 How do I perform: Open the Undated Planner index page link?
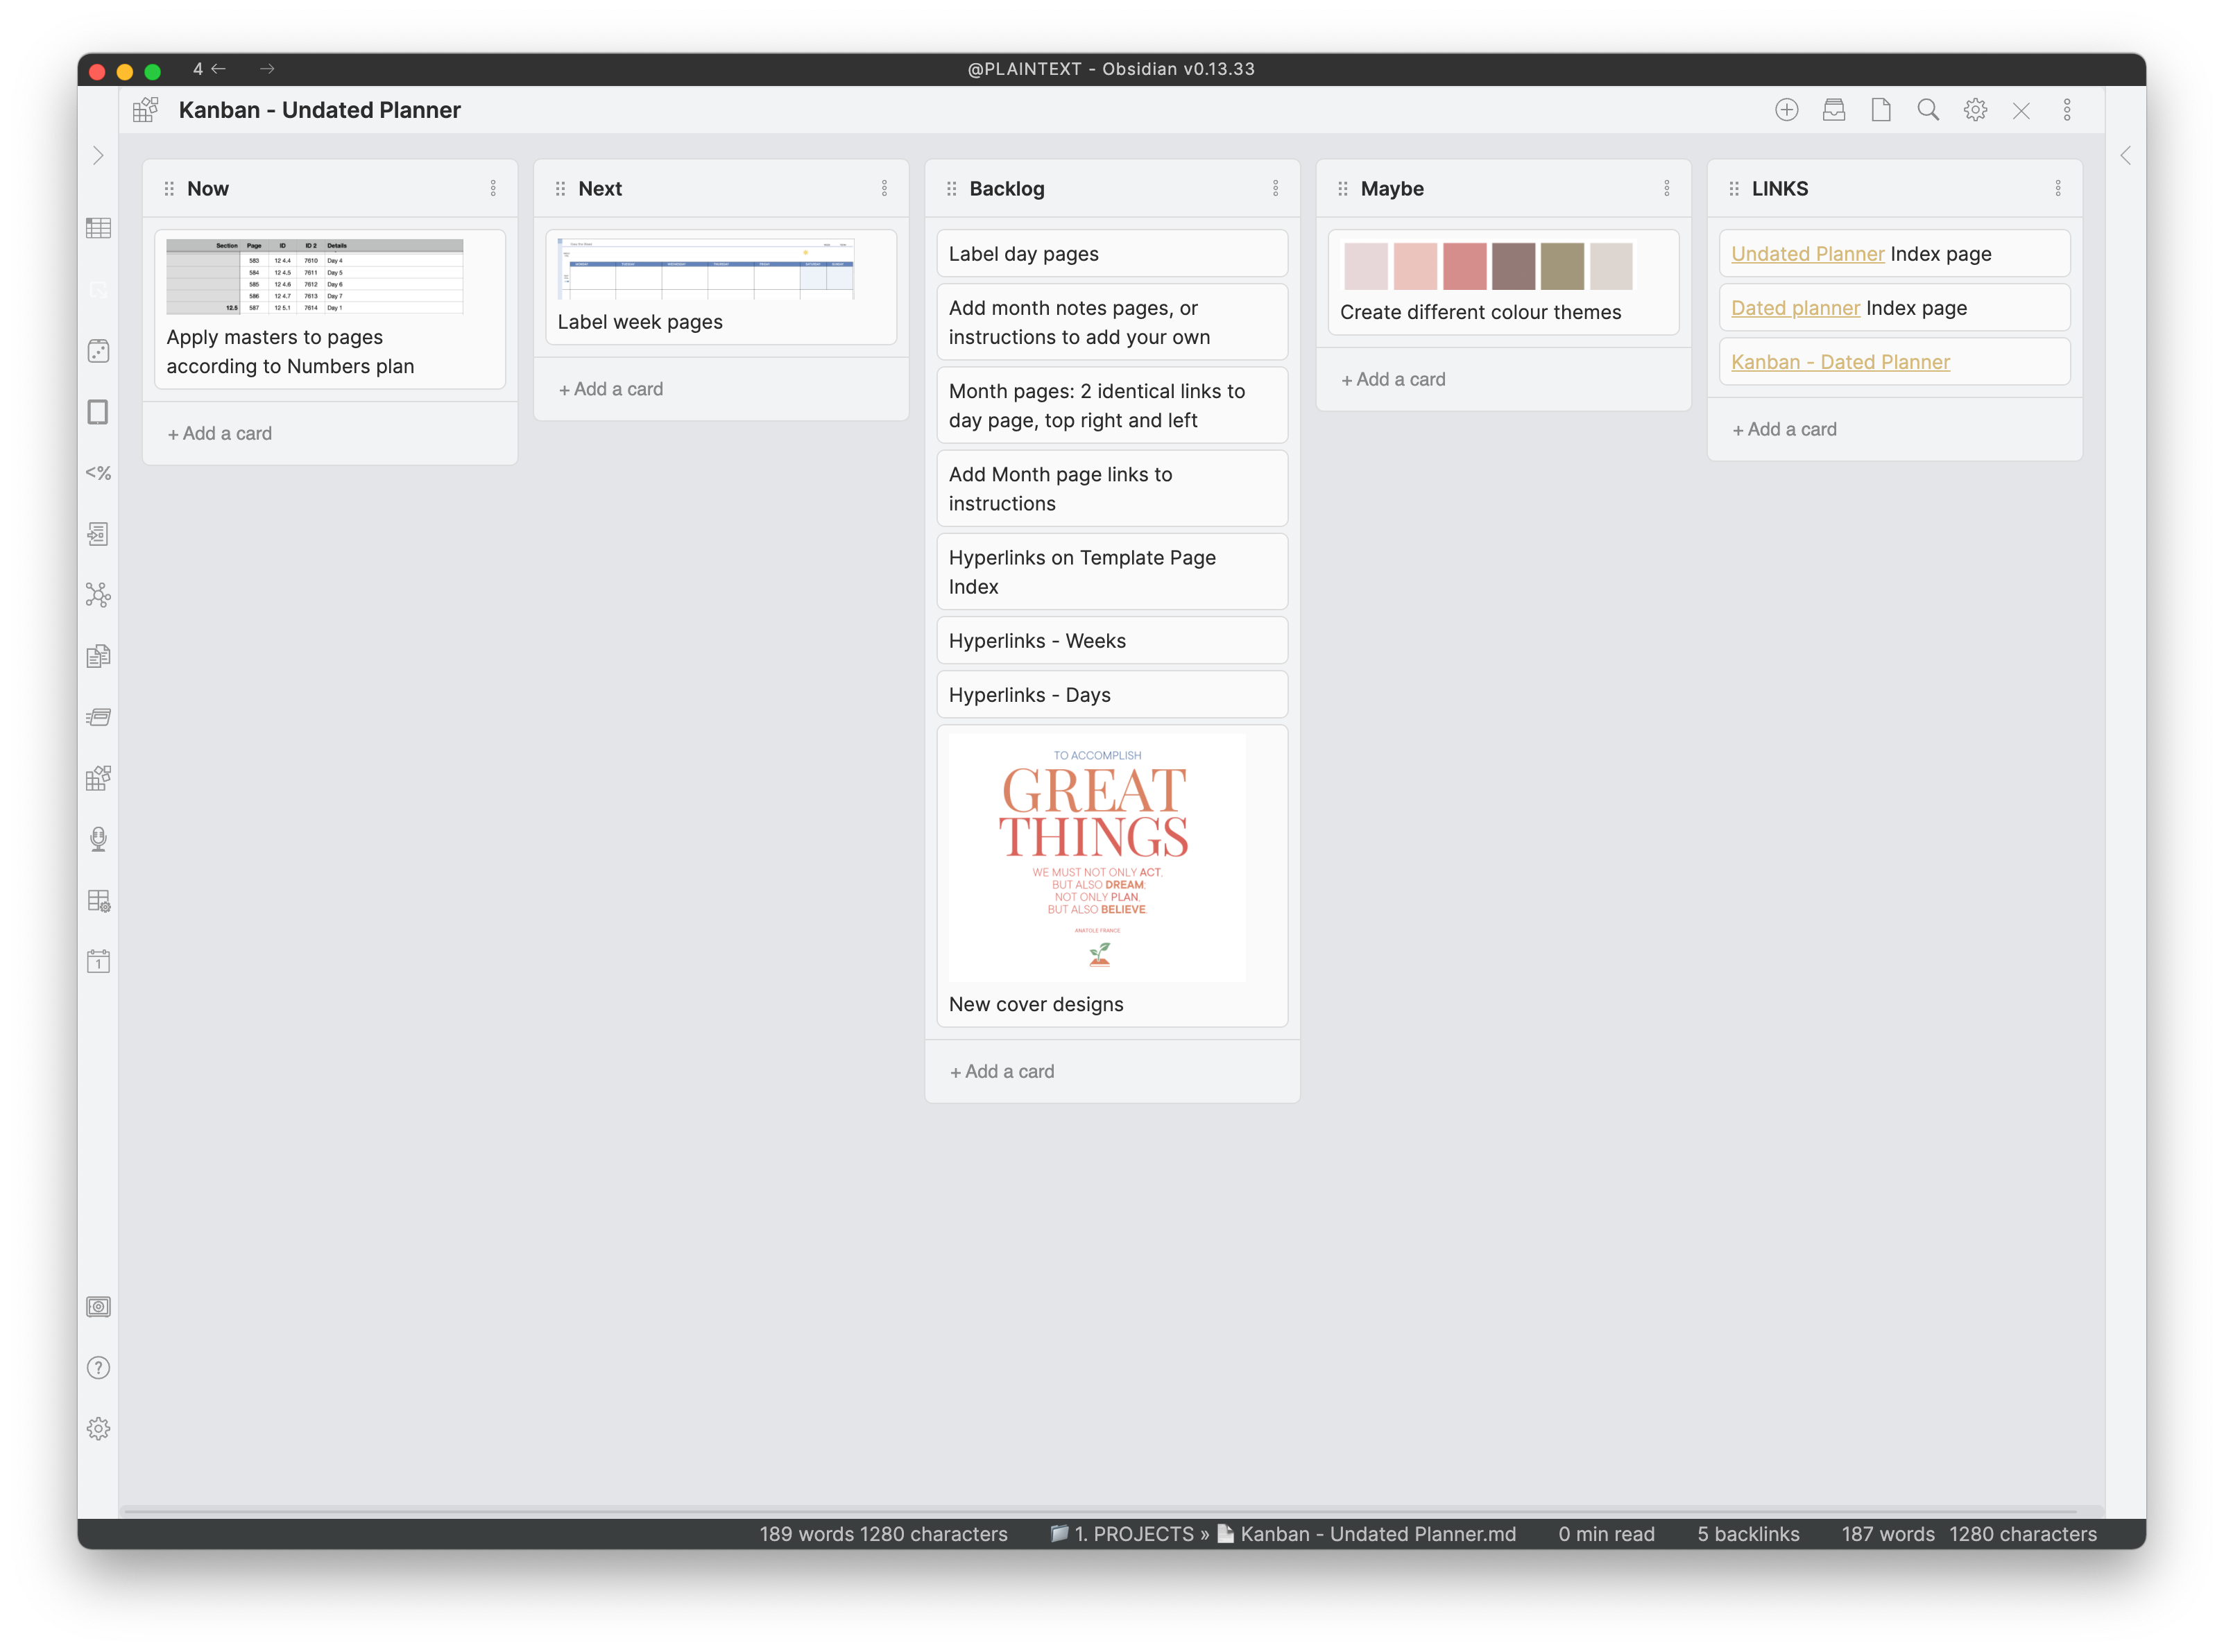coord(1806,253)
